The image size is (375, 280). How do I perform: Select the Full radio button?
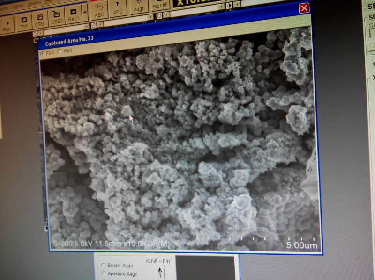coord(42,53)
